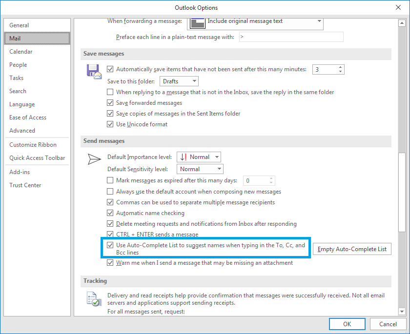Select the Mail category
Screen dimensions: 410x334
[37, 39]
